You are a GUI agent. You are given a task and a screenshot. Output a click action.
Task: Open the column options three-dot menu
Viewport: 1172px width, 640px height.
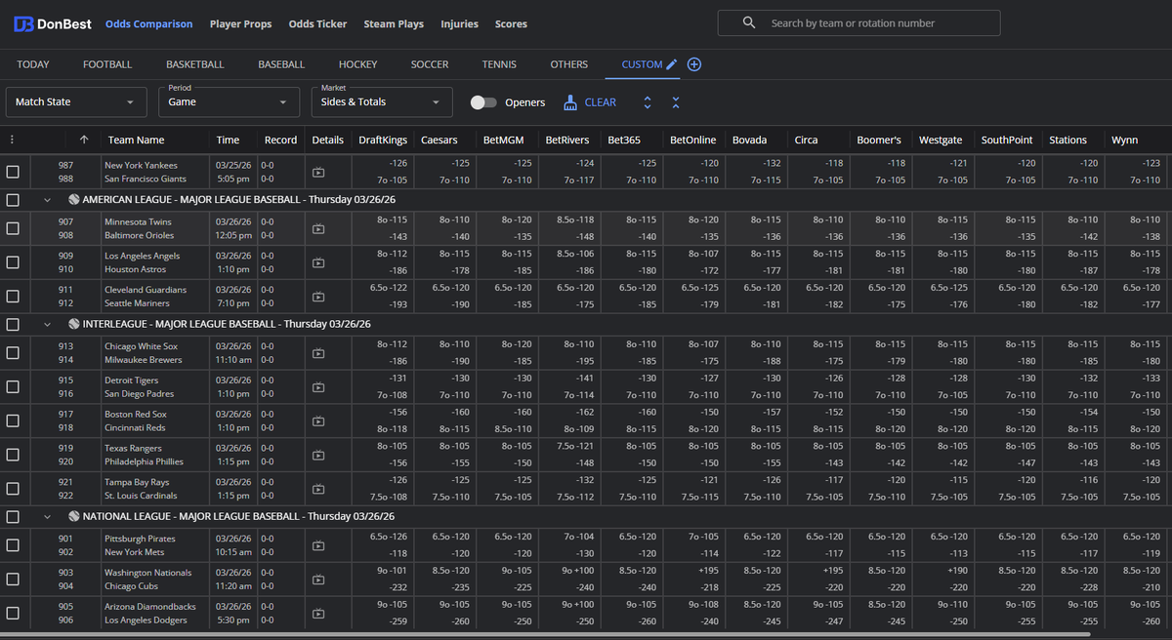coord(12,140)
